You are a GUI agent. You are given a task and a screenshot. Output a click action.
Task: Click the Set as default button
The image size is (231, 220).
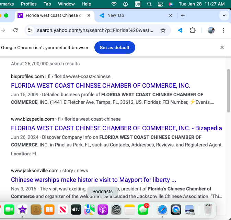click(115, 47)
